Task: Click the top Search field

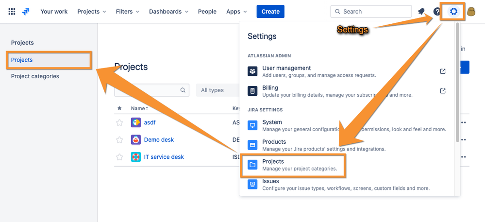Action: (x=371, y=12)
